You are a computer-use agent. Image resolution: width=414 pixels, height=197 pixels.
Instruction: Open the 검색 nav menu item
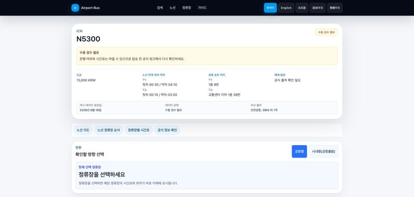point(160,8)
